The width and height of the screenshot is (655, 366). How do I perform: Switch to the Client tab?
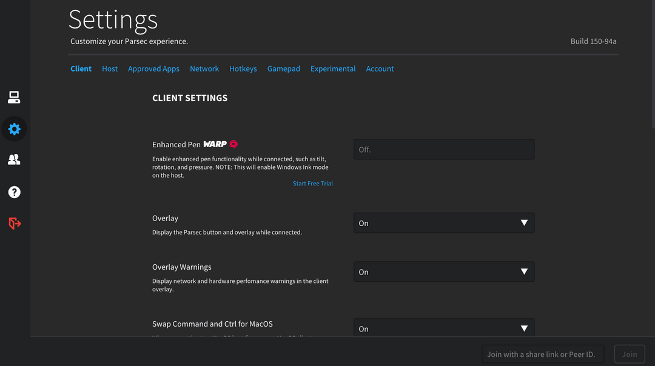pyautogui.click(x=81, y=68)
